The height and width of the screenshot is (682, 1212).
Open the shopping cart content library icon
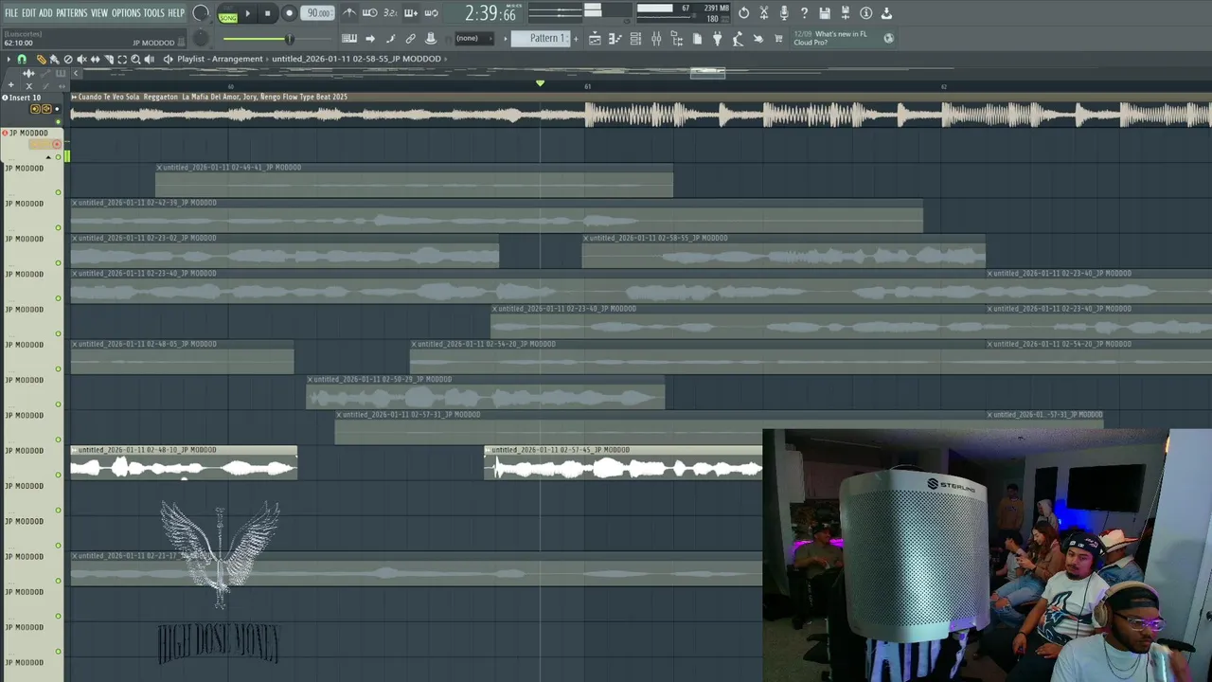[778, 39]
